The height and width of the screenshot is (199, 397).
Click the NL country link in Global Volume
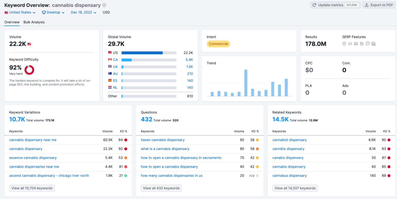pos(115,87)
